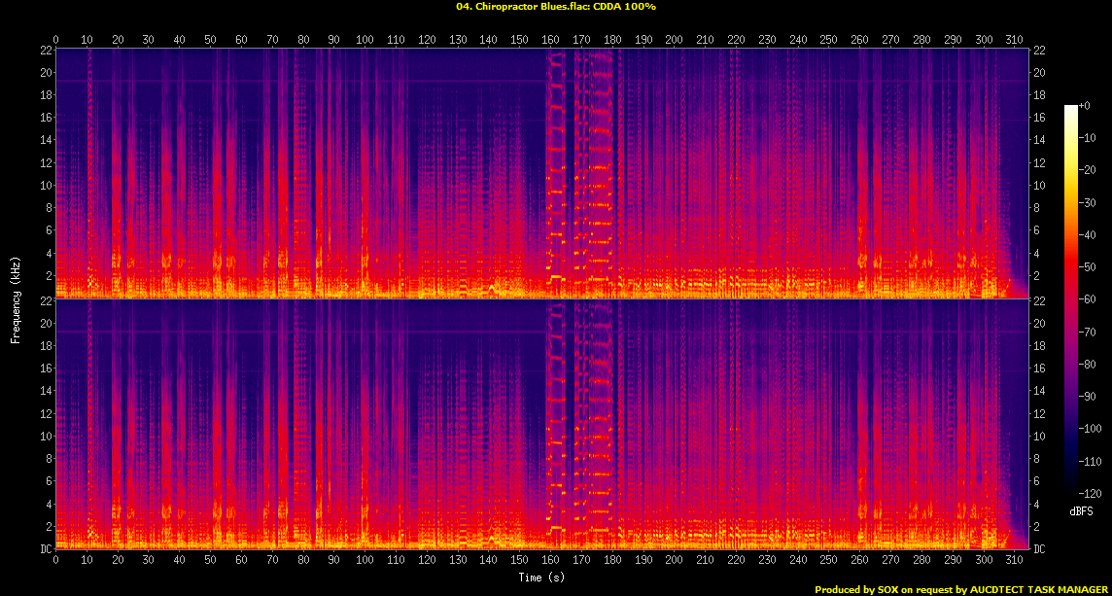Select the '+0' label atop the color scale

pyautogui.click(x=1085, y=105)
